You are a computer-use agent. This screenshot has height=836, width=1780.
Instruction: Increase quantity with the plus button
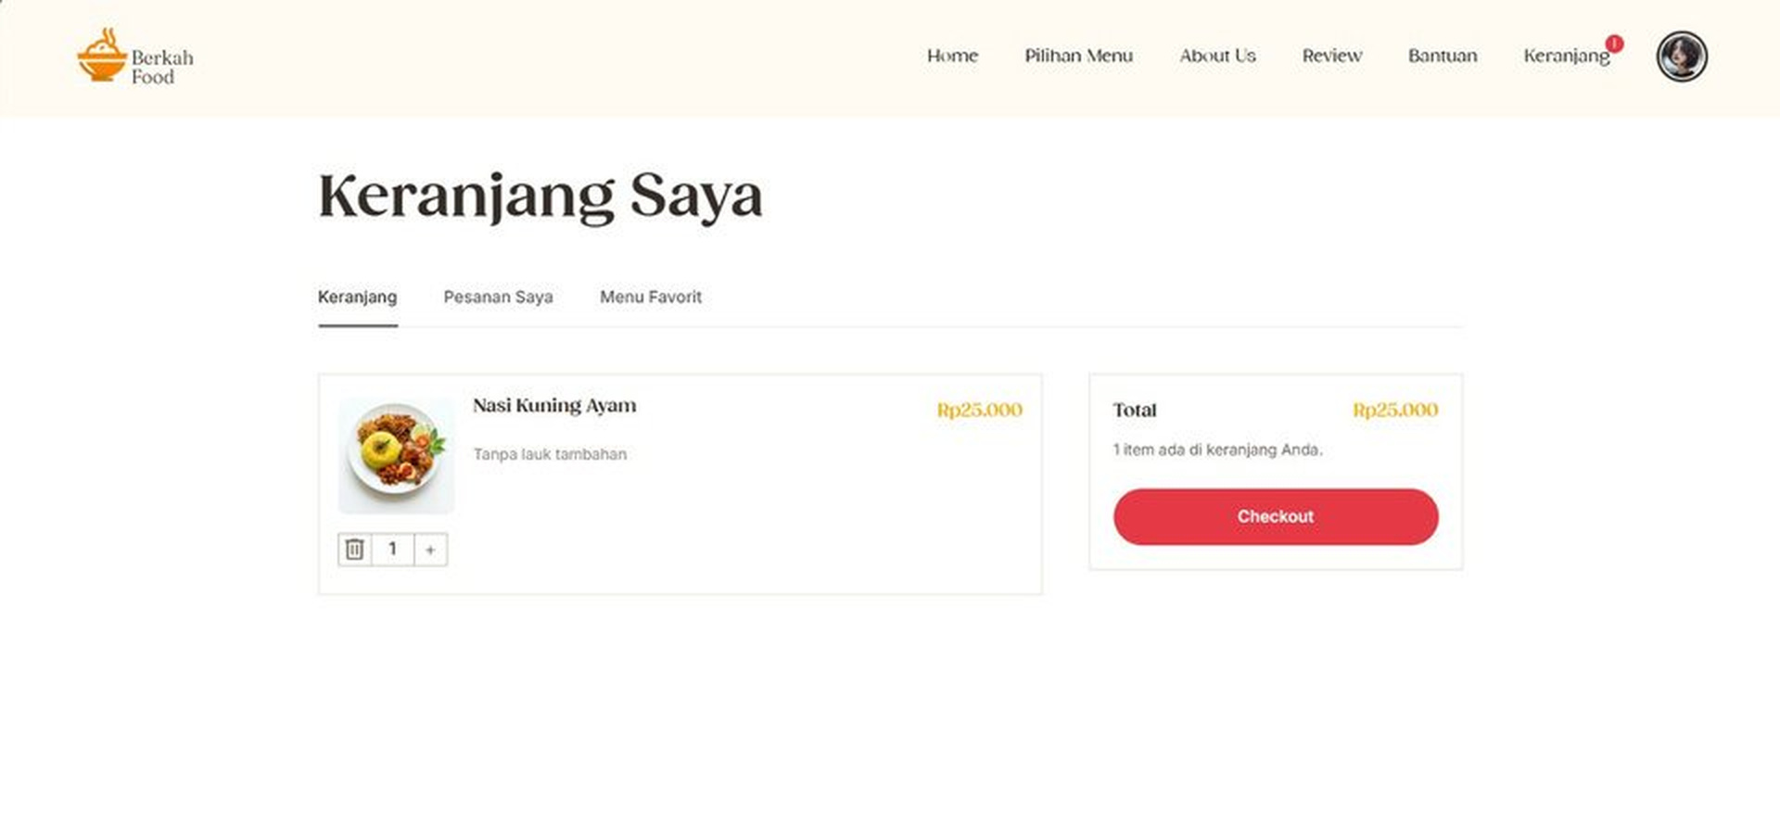[x=430, y=550]
